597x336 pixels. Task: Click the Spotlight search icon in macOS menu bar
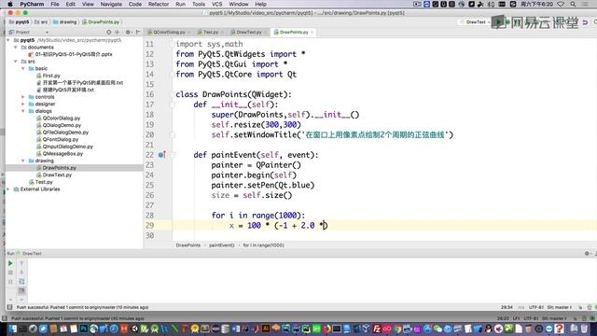pyautogui.click(x=573, y=4)
